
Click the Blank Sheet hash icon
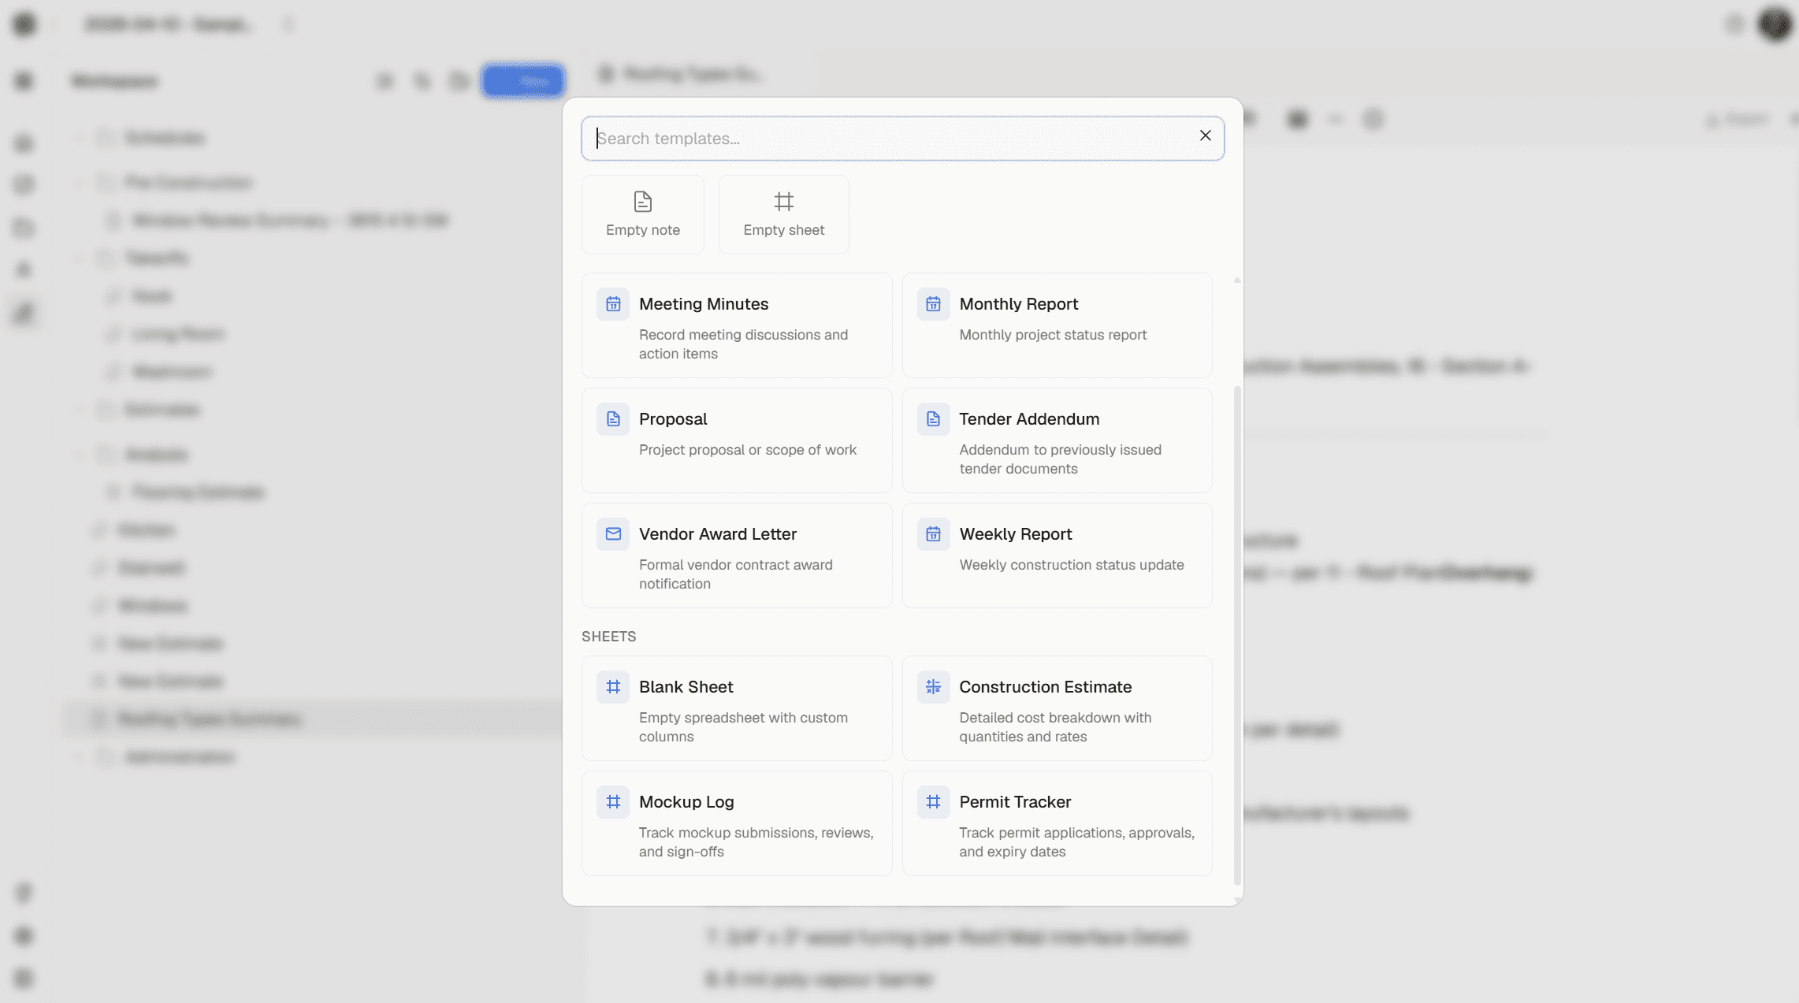pyautogui.click(x=613, y=687)
